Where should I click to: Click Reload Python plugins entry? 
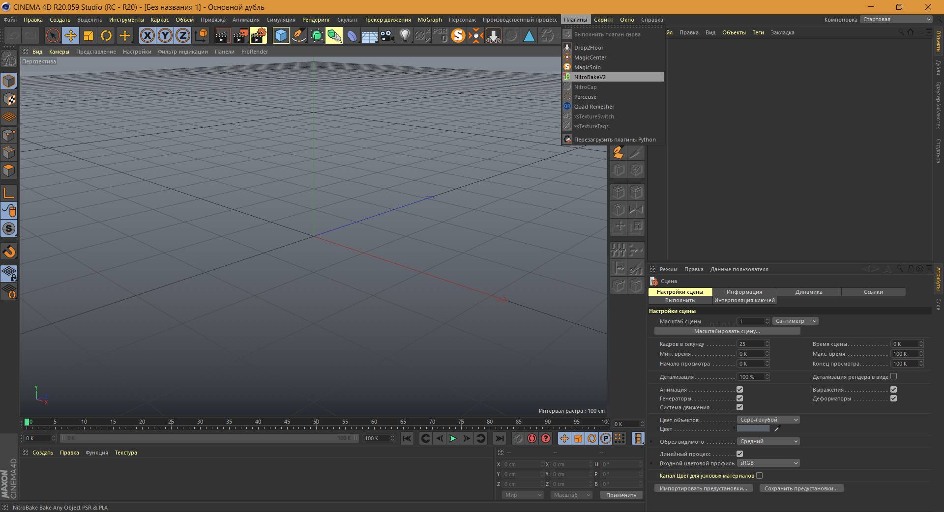tap(613, 140)
